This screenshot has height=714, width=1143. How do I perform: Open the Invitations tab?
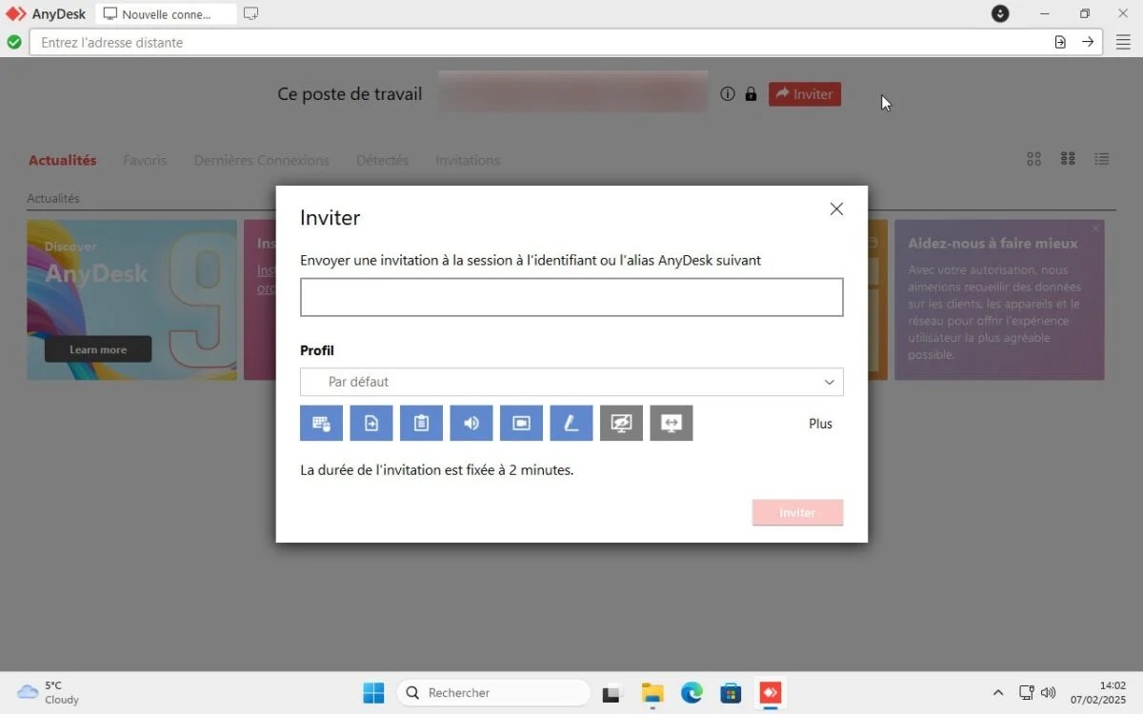[468, 160]
